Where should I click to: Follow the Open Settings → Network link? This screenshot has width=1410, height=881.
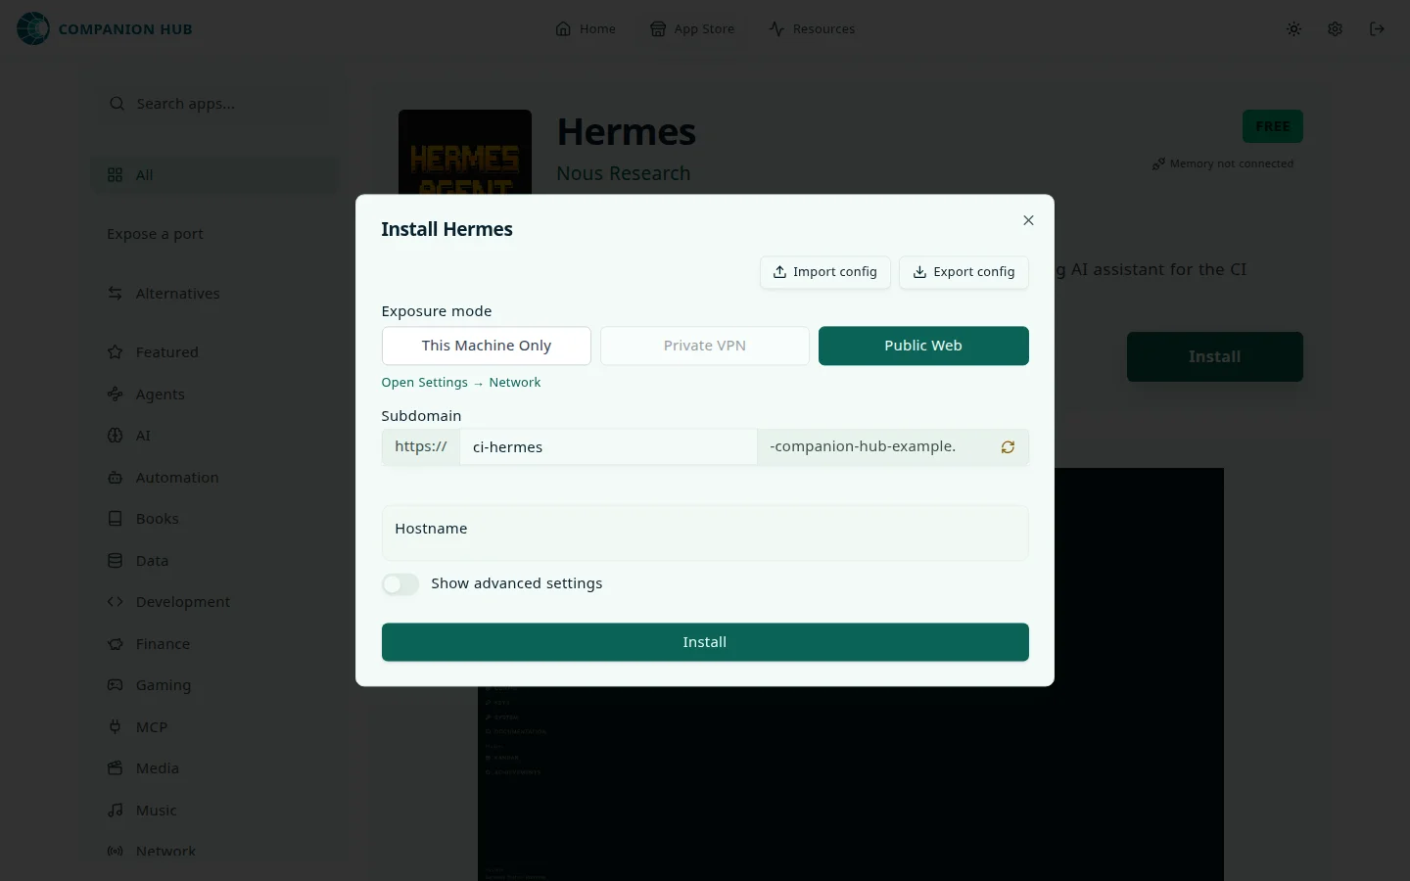click(x=461, y=383)
